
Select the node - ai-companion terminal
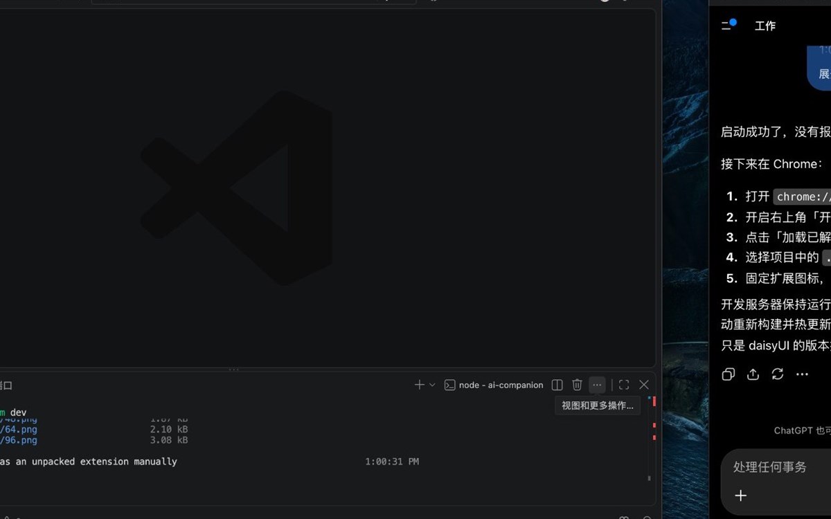click(x=494, y=385)
